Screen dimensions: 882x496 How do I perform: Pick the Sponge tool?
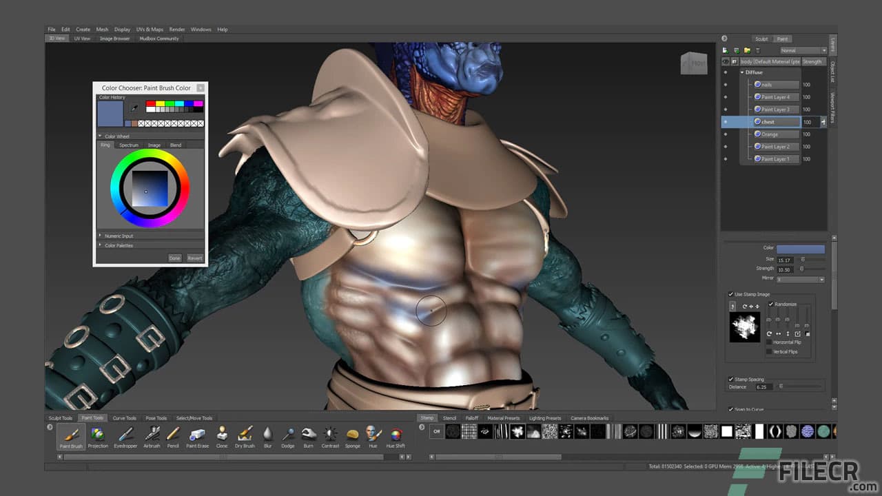[x=352, y=435]
